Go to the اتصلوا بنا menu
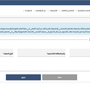The height and width of the screenshot is (90, 90). (x=28, y=11)
